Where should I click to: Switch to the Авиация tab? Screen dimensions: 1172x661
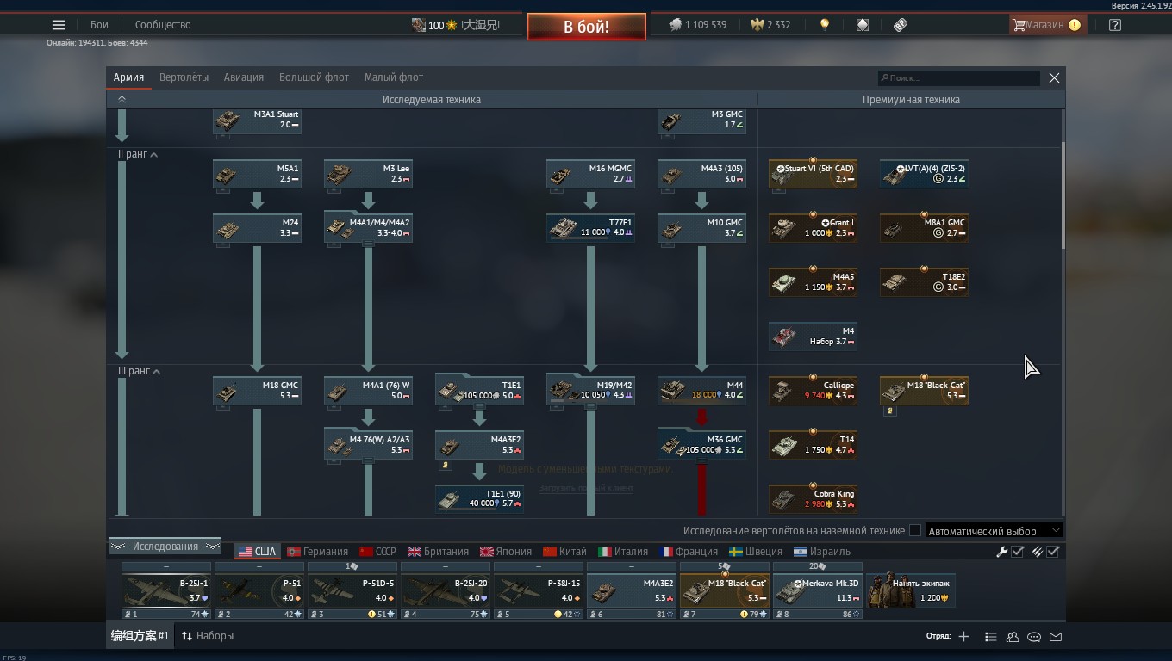tap(244, 77)
